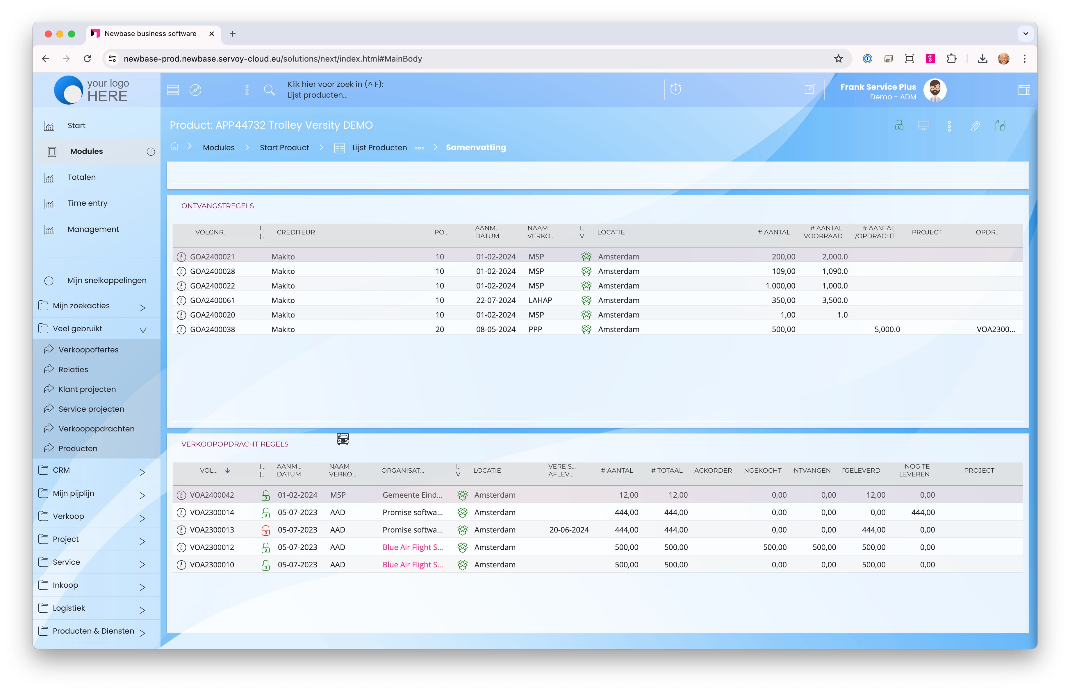Screen dimensions: 1070x692
Task: Click red lock icon on VOA2300013
Action: [x=265, y=530]
